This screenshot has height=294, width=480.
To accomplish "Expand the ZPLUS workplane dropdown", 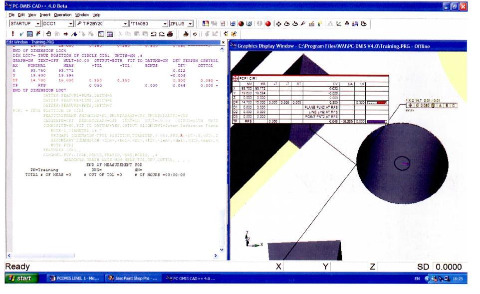I will click(x=191, y=23).
